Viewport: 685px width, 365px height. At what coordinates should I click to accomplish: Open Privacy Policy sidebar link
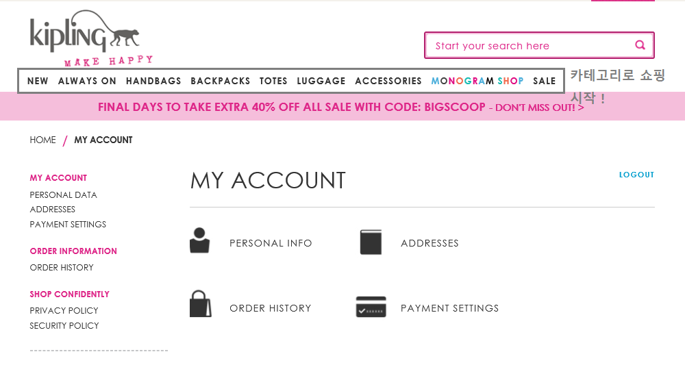click(64, 311)
